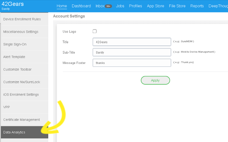Click the Account Settings heading
This screenshot has height=142, width=228.
[x=69, y=16]
